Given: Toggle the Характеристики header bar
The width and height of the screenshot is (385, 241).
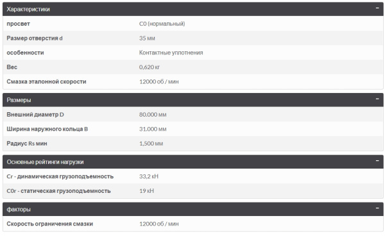Looking at the screenshot, I should point(193,9).
